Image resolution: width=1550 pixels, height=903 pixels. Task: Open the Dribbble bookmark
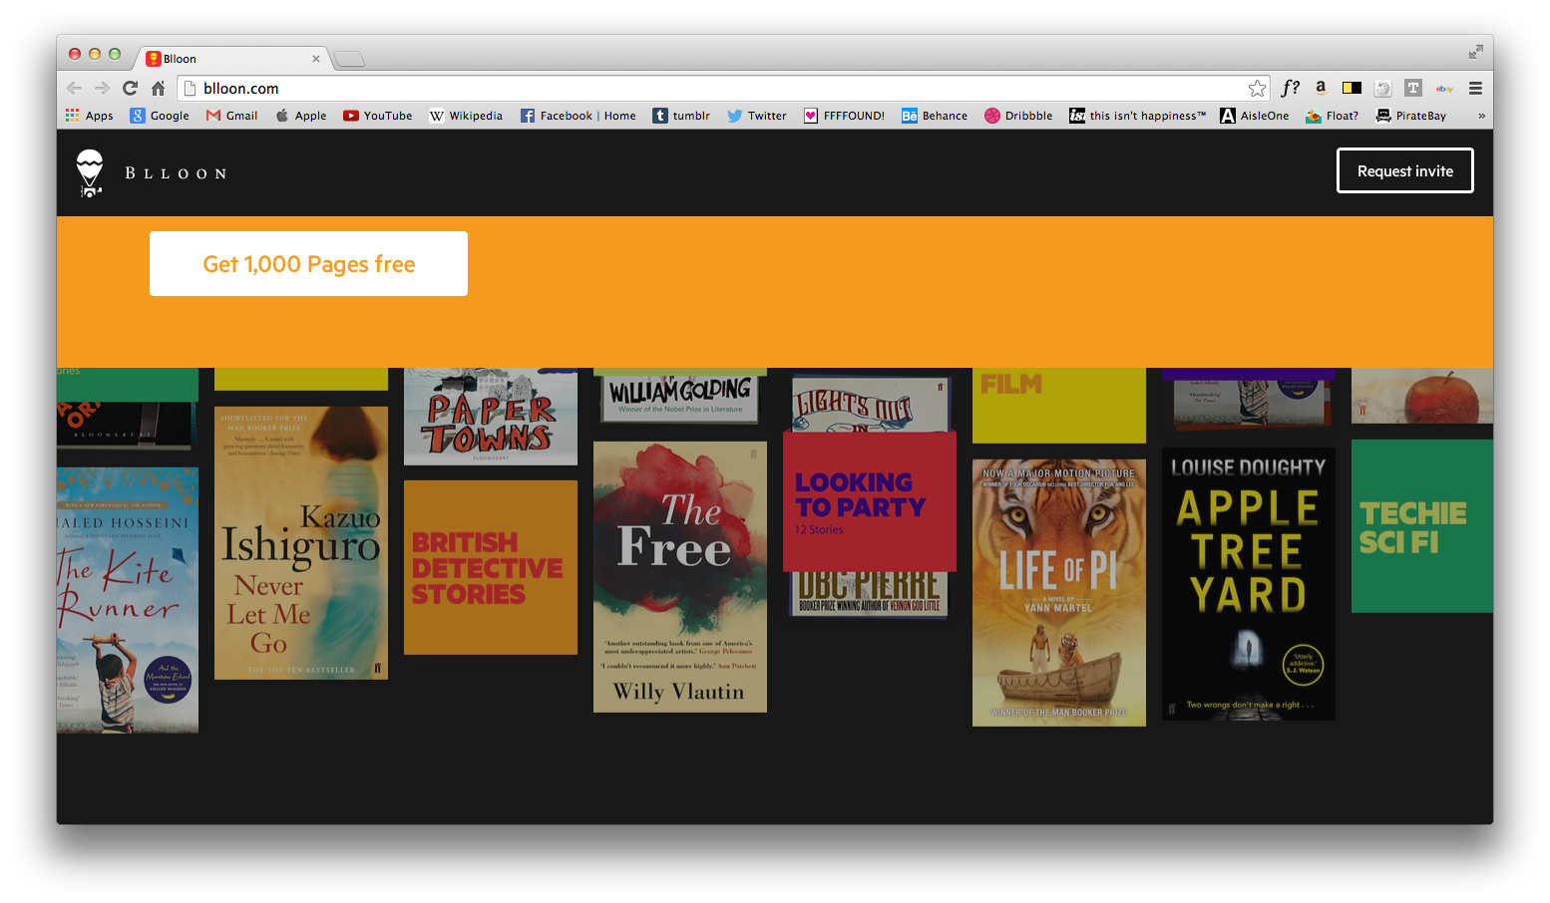(x=1018, y=116)
